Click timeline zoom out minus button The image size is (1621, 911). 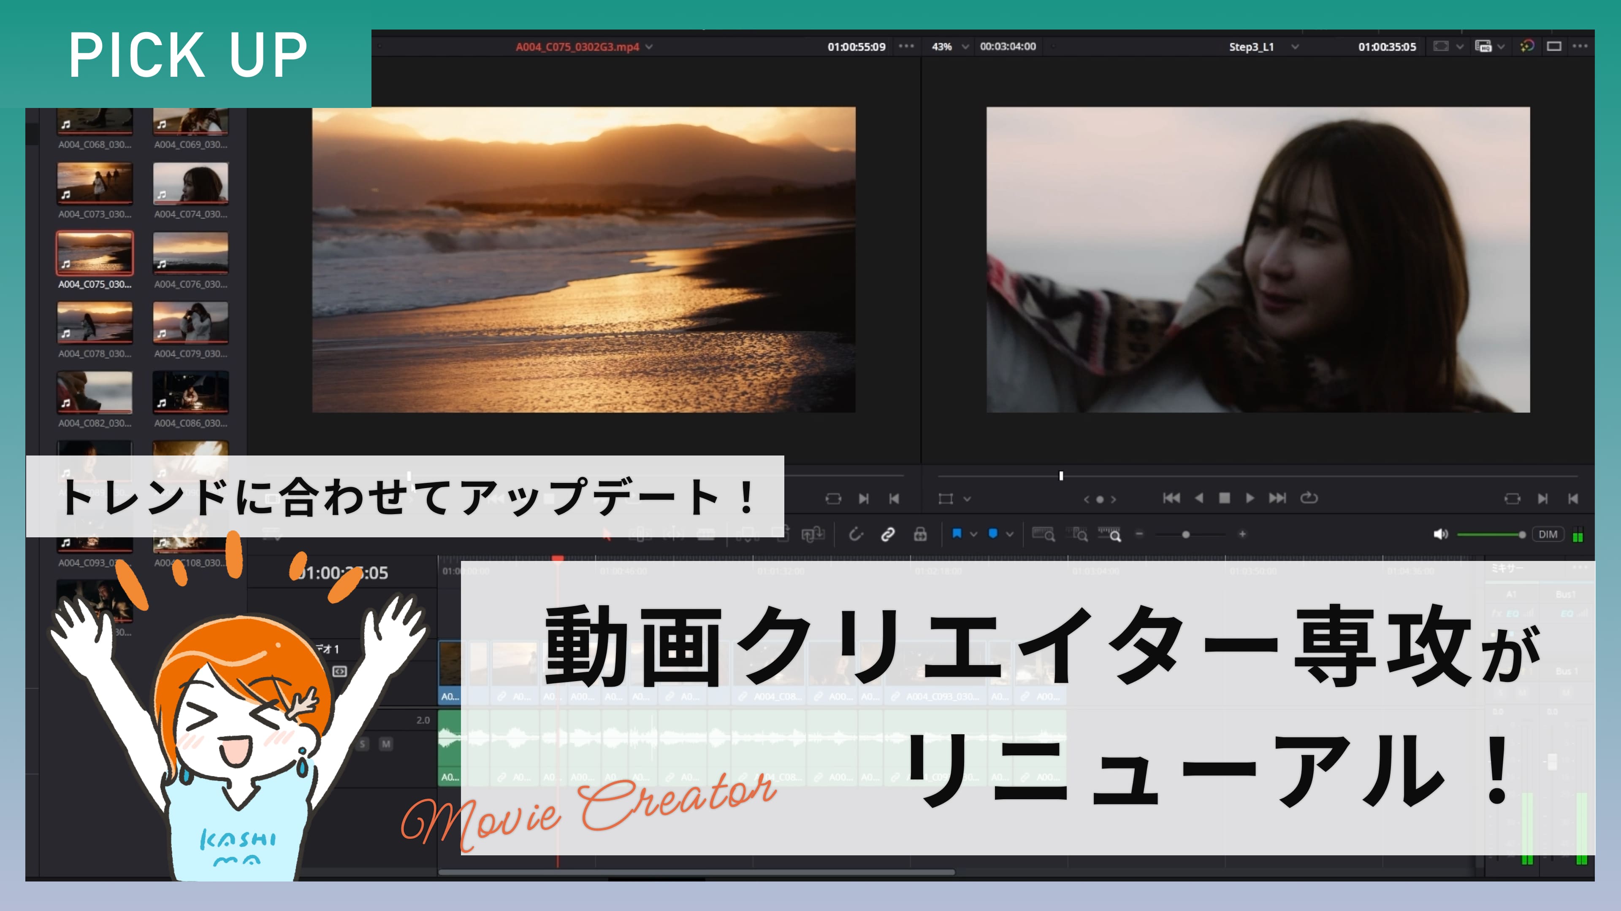pyautogui.click(x=1139, y=534)
